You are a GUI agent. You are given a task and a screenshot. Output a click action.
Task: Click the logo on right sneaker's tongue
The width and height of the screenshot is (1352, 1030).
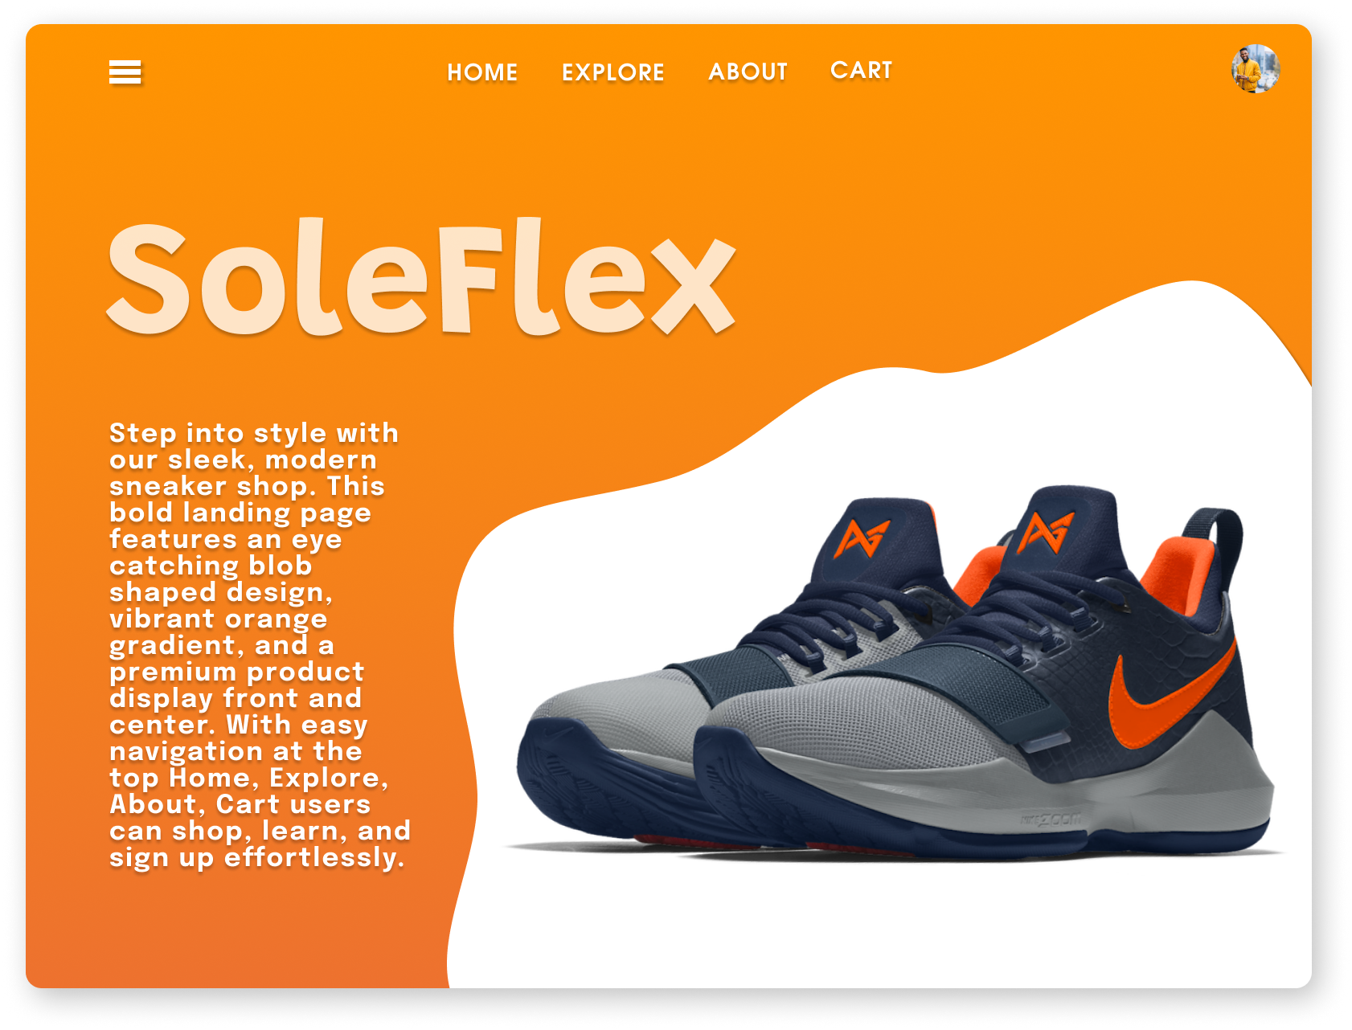pos(1045,533)
